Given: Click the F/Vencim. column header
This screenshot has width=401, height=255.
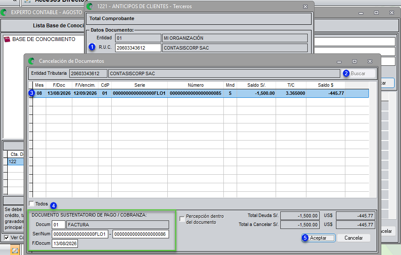Looking at the screenshot, I should point(85,85).
